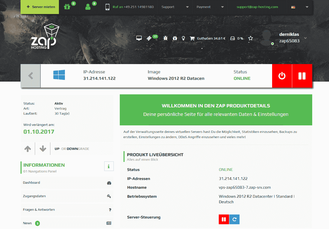Viewport: 329px width, 229px height.
Task: Click the Dashboard gauge icon
Action: [x=109, y=183]
